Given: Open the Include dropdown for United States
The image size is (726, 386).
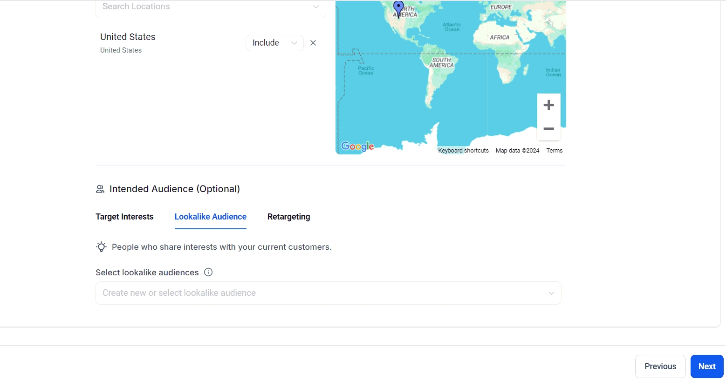Looking at the screenshot, I should (274, 43).
